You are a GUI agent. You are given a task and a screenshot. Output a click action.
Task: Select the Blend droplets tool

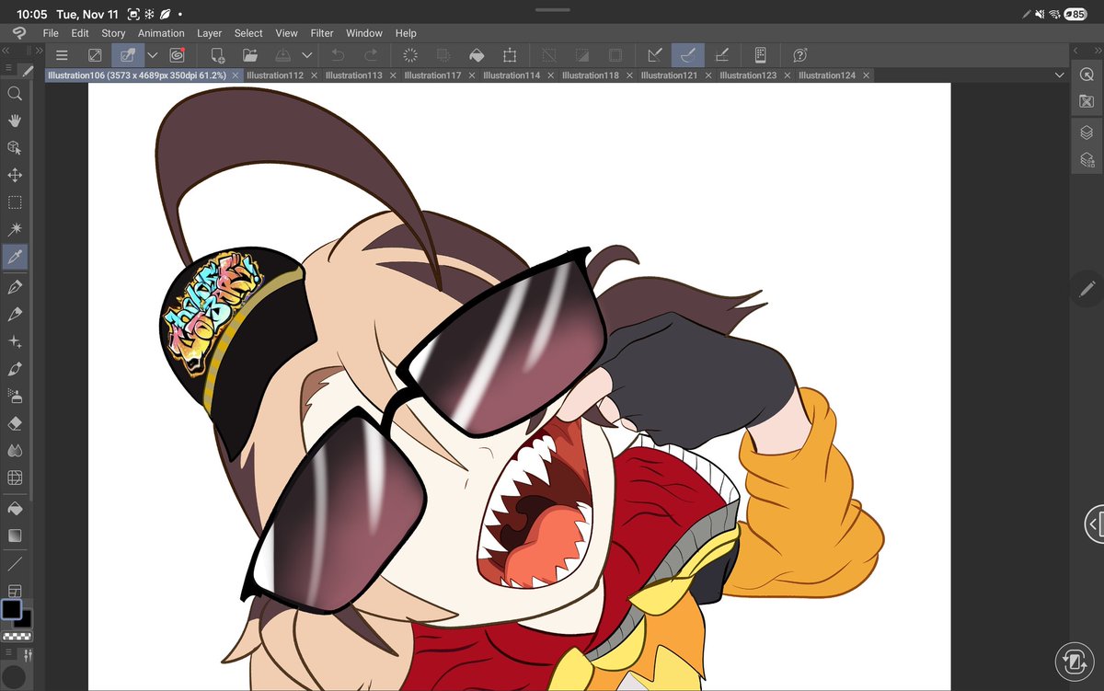click(x=15, y=451)
